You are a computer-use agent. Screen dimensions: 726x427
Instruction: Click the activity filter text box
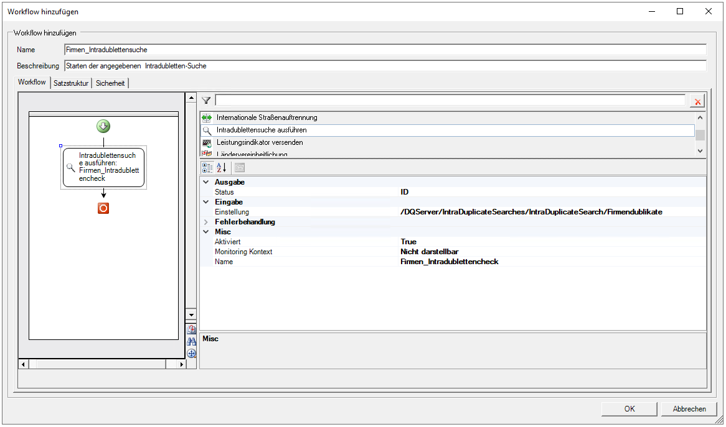(x=450, y=100)
